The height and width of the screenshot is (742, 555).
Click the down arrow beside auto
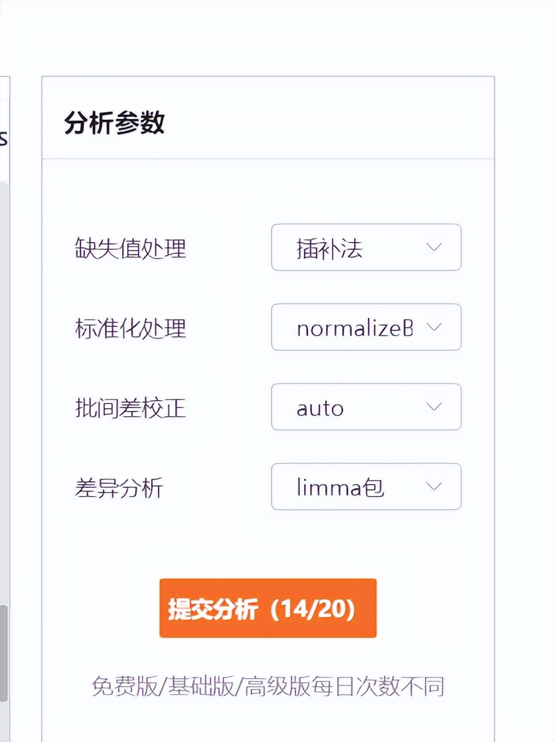click(434, 407)
